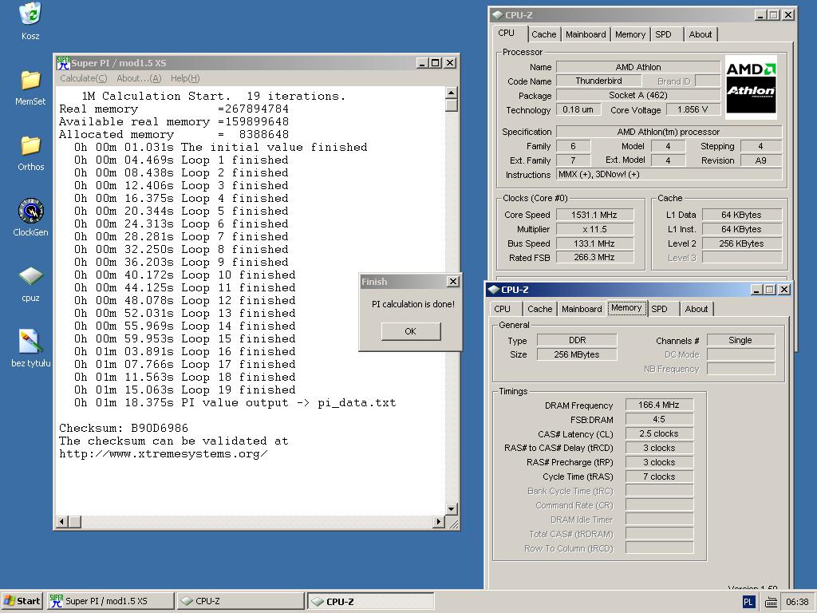Open the Calculate menu in Super PI

(x=83, y=78)
